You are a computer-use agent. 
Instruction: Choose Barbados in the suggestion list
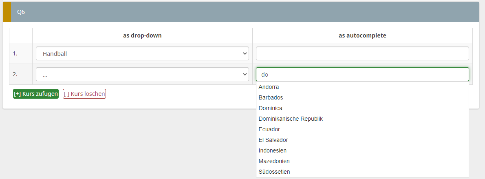(271, 97)
